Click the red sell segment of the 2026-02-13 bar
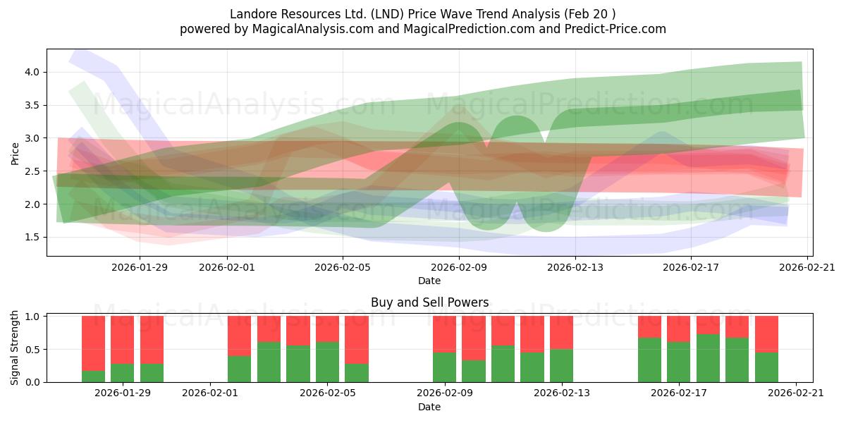 (x=562, y=333)
